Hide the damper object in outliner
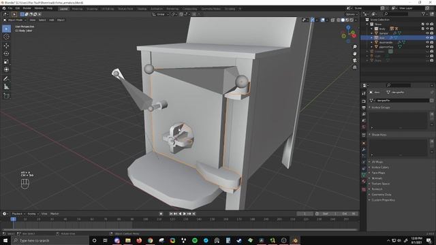Screen dimensions: 436x245 pos(427,33)
